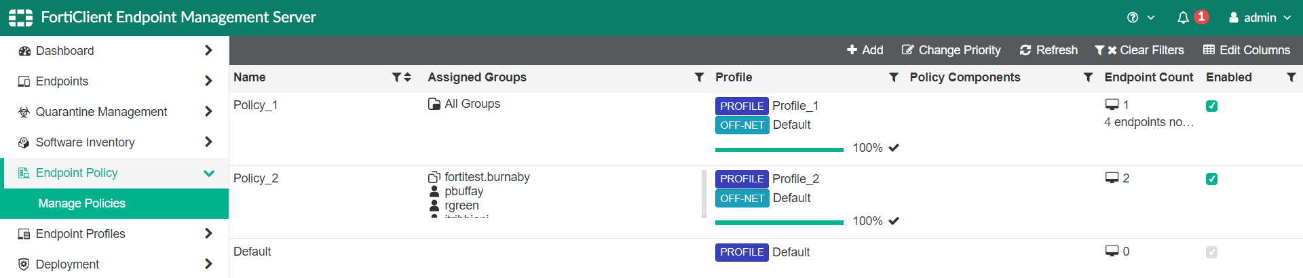Toggle the Enabled checkbox for Policy_2
The height and width of the screenshot is (278, 1303).
coord(1211,179)
